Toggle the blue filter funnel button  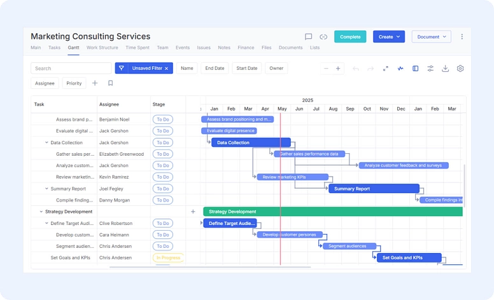click(x=122, y=68)
